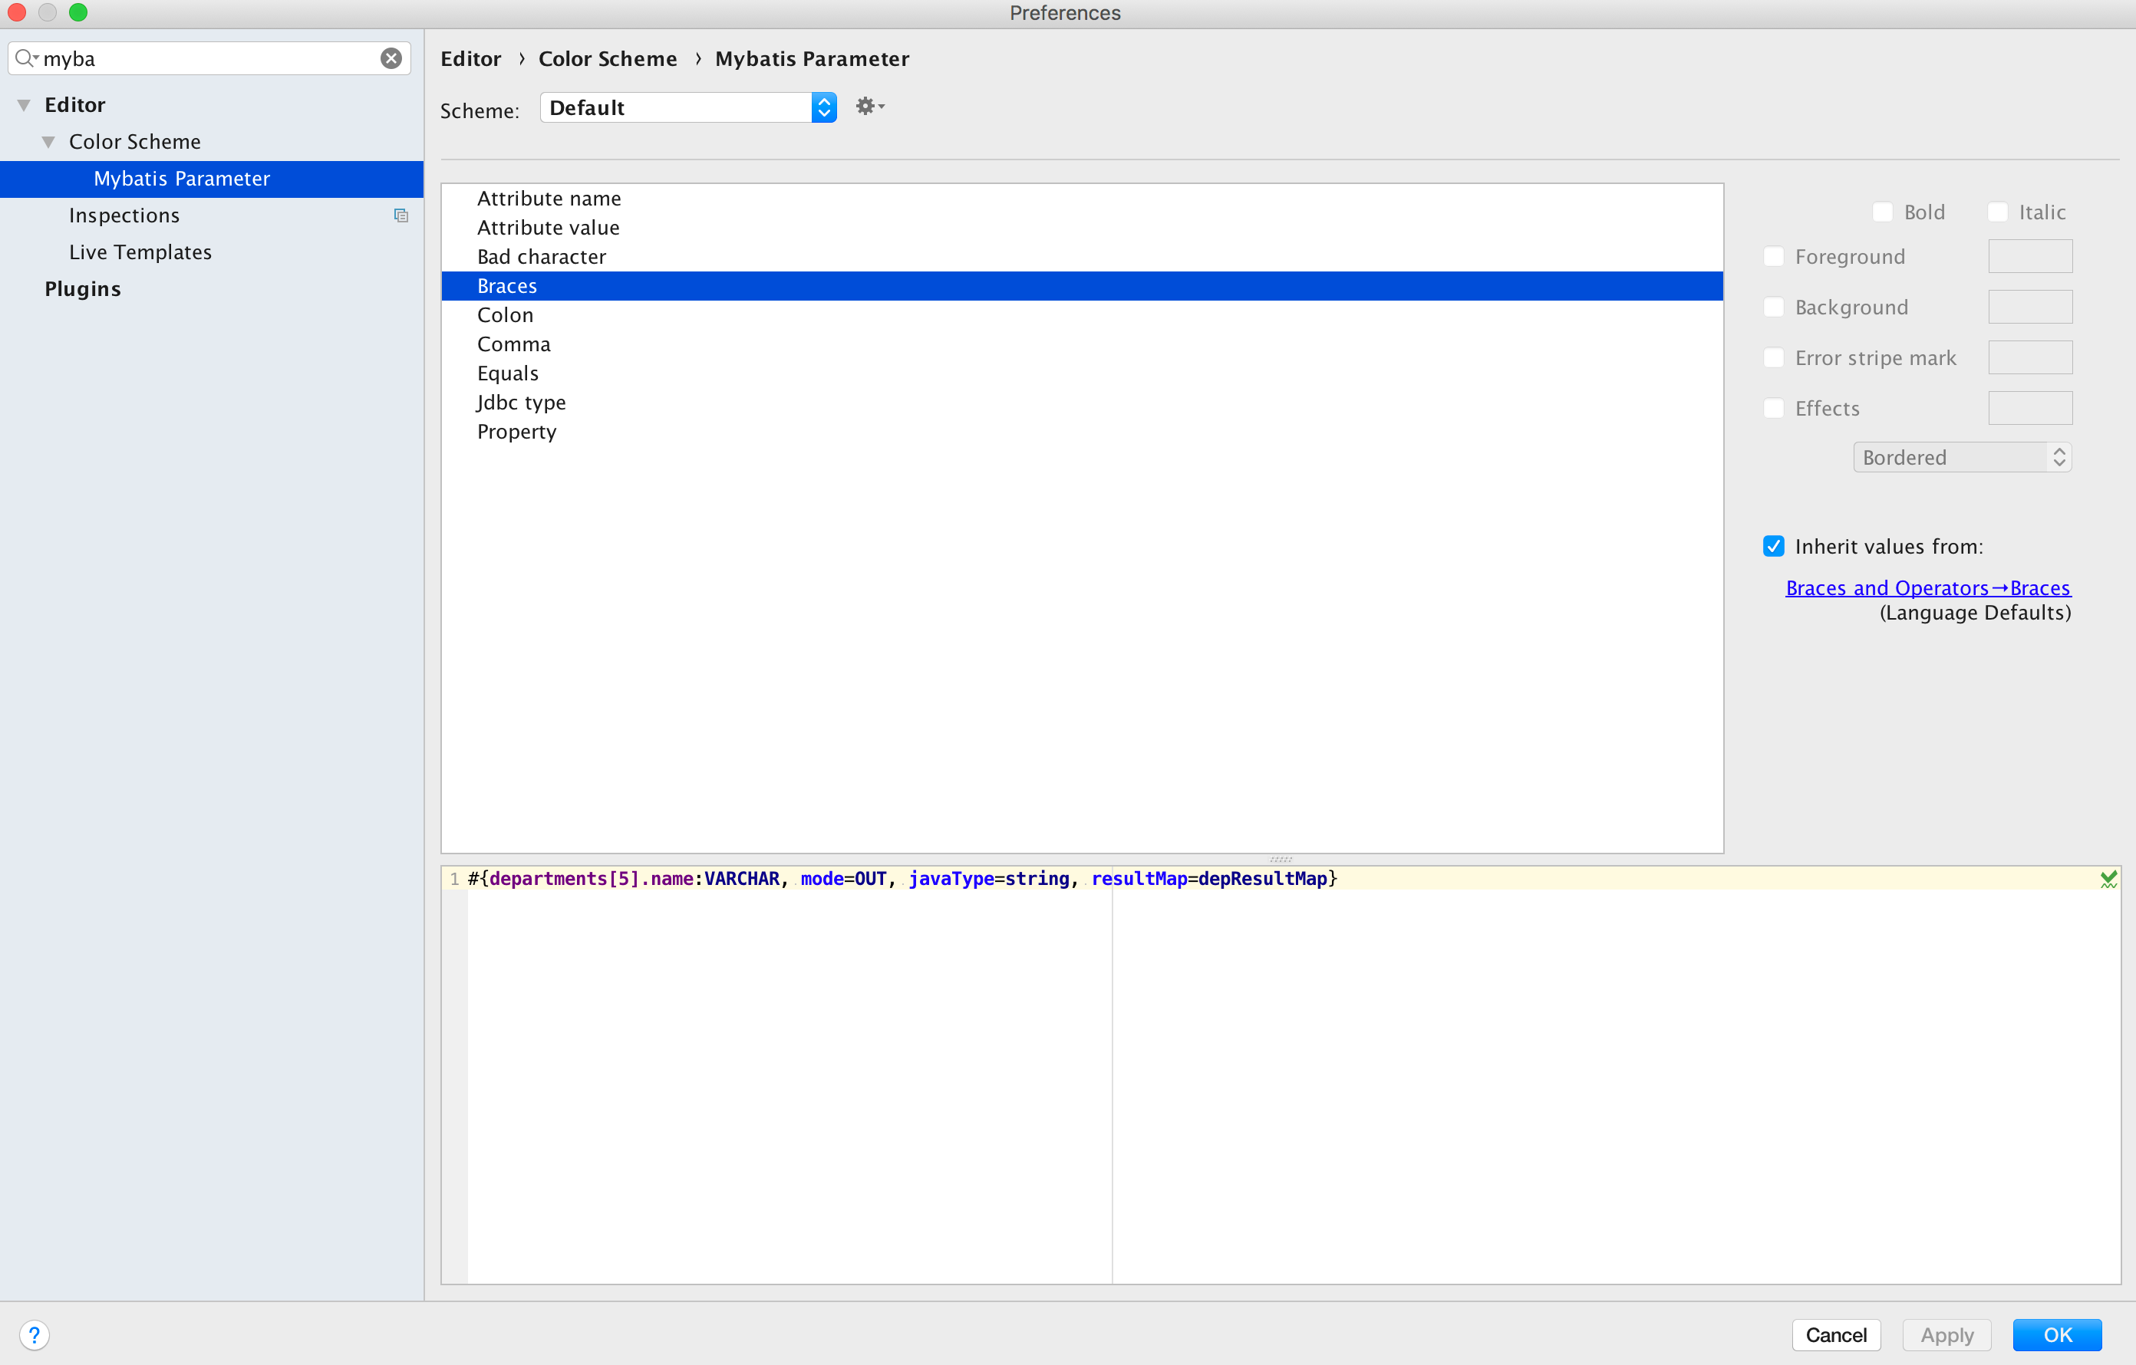The width and height of the screenshot is (2136, 1365).
Task: Click the Error stripe mark color swatch
Action: click(x=2030, y=357)
